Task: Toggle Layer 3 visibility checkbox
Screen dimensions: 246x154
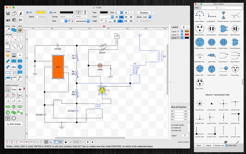Action: (x=182, y=31)
